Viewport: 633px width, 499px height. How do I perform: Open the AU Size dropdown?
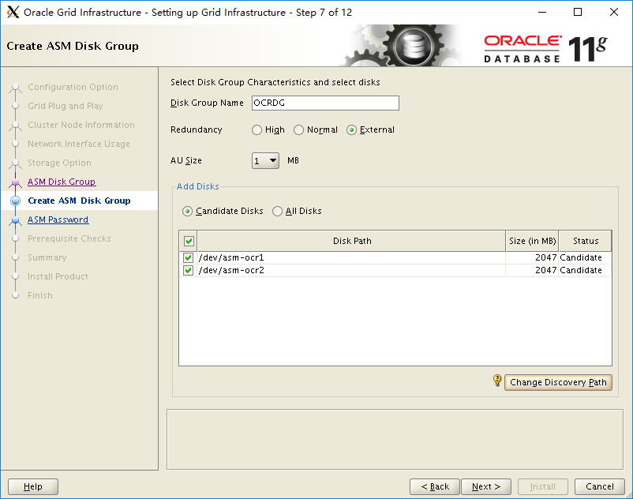coord(265,161)
